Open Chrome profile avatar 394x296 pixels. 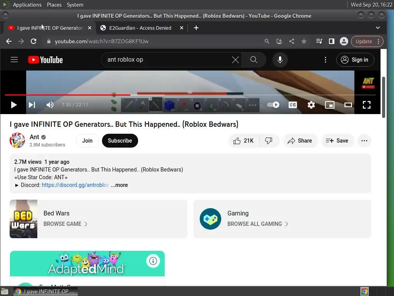[x=344, y=41]
